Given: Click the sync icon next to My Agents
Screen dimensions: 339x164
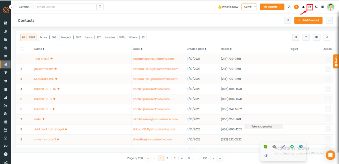Looking at the screenshot, I should [289, 7].
